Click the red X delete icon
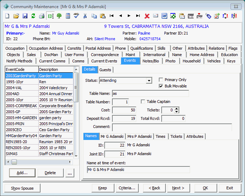This screenshot has width=245, height=196. (x=147, y=16)
